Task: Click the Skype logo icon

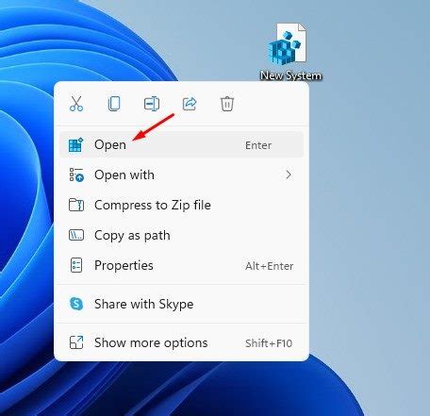Action: coord(76,304)
